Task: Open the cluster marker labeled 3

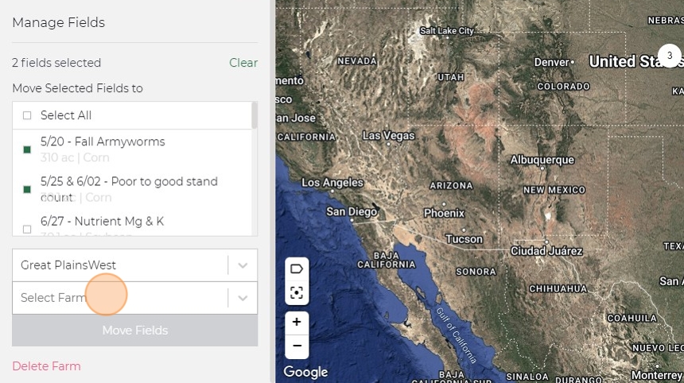Action: 670,56
